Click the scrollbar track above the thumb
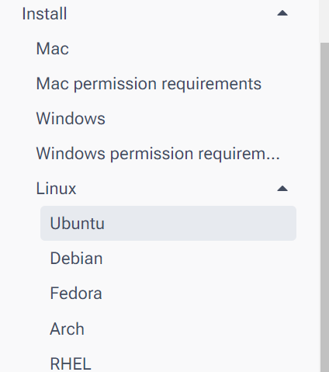The width and height of the screenshot is (329, 372). (x=324, y=21)
